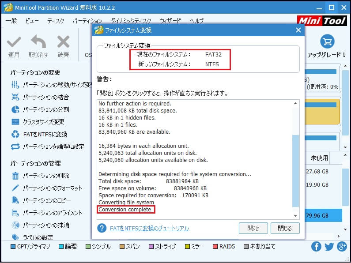This screenshot has width=351, height=263.
Task: Click the log box vertical scrollbar thumb
Action: 295,171
